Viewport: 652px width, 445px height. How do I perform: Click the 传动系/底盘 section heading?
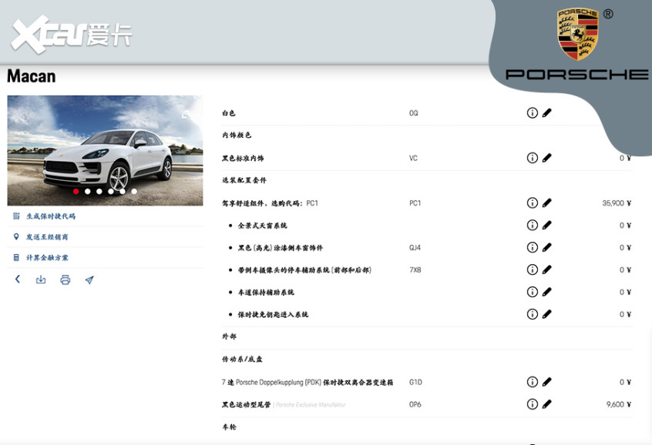242,359
